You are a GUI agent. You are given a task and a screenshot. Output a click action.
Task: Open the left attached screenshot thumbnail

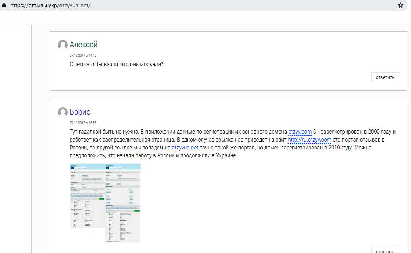87,195
